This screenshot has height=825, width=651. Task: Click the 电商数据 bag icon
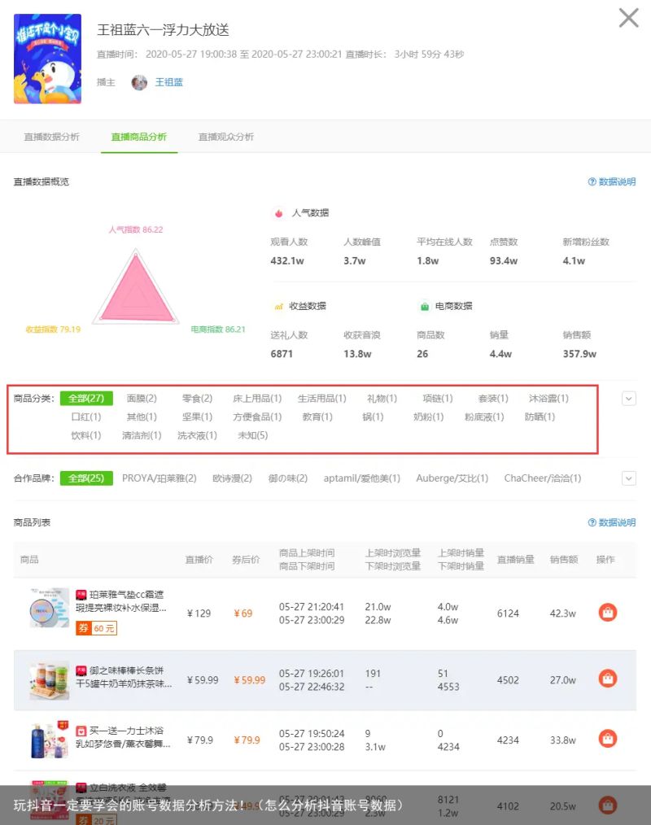(x=425, y=306)
